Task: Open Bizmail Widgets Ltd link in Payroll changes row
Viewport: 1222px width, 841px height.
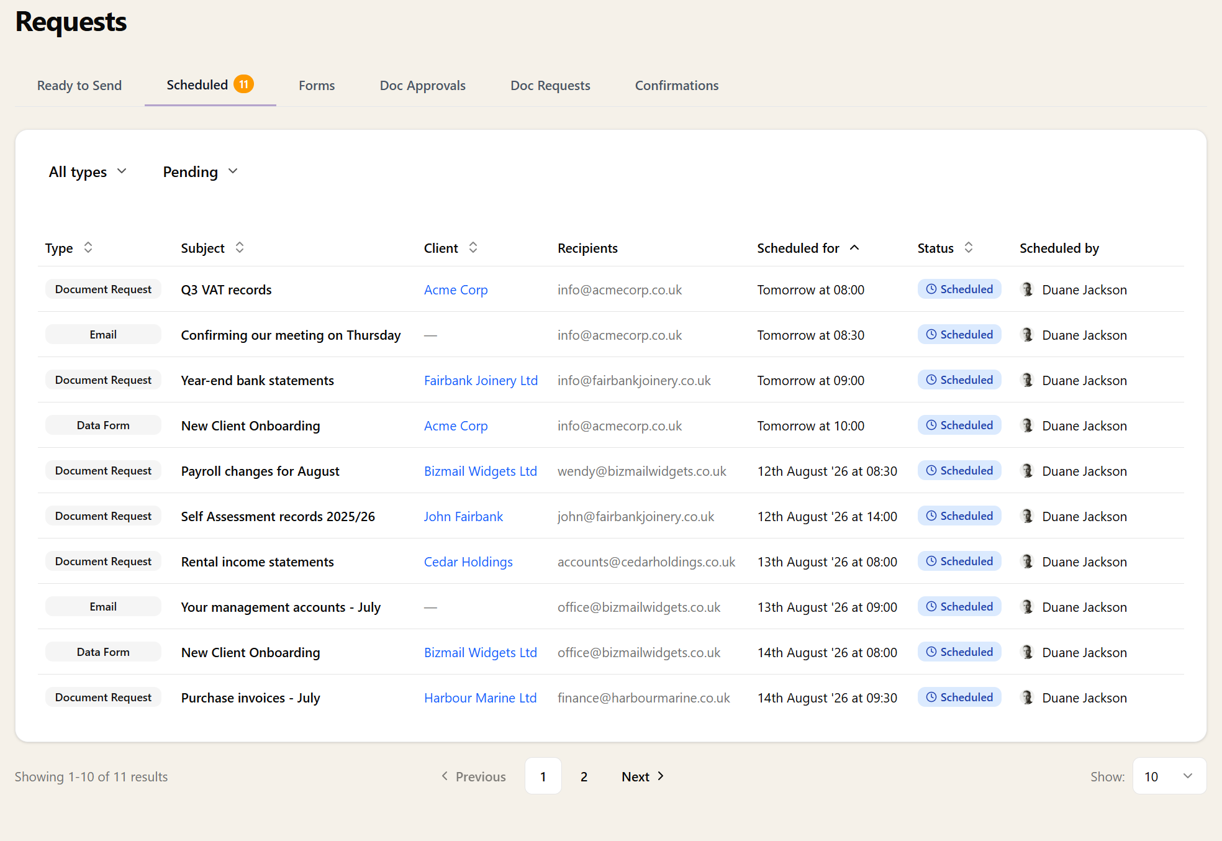Action: (481, 471)
